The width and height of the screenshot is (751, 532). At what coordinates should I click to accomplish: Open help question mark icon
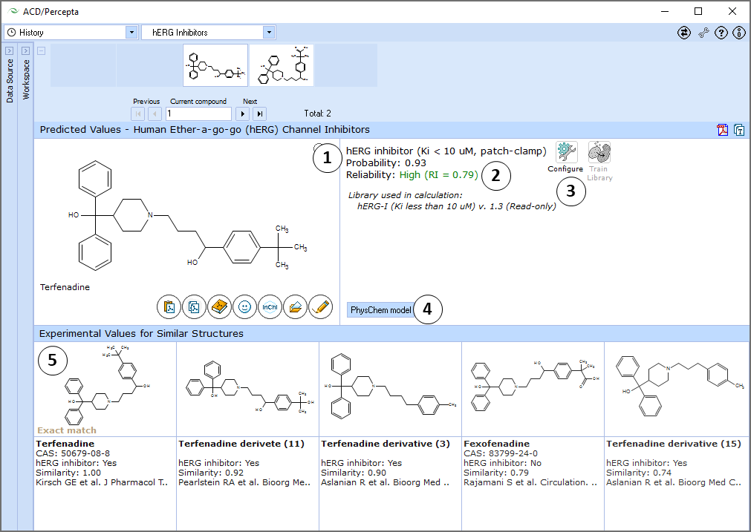[x=721, y=33]
